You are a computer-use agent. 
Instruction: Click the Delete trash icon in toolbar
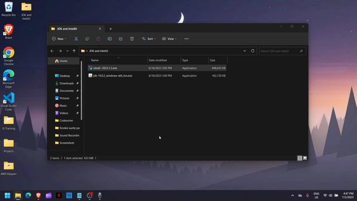[x=132, y=39]
